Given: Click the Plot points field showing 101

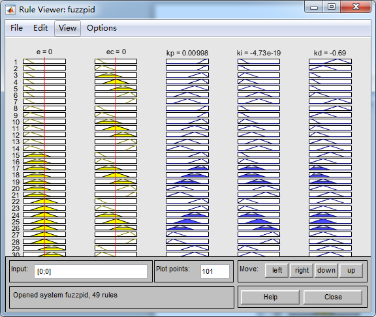Looking at the screenshot, I should (x=215, y=271).
